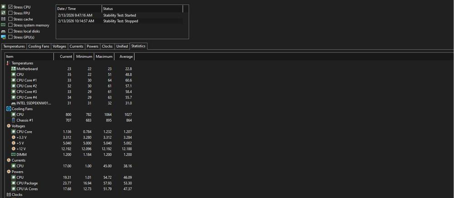This screenshot has height=198, width=454.
Task: Click the CPU Core #2 chip icon
Action: coord(13,86)
